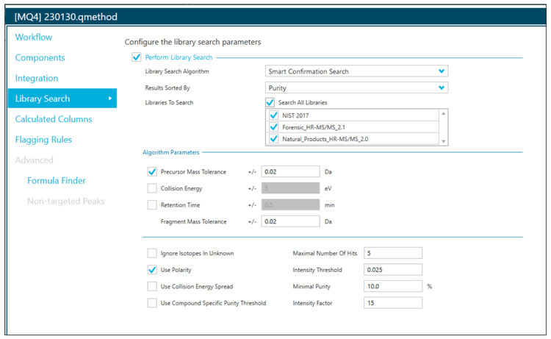Edit the Maximal Number Of Hits field
This screenshot has width=551, height=339.
[x=392, y=253]
